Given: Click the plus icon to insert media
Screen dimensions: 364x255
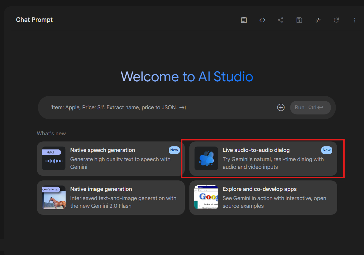Looking at the screenshot, I should (x=281, y=107).
